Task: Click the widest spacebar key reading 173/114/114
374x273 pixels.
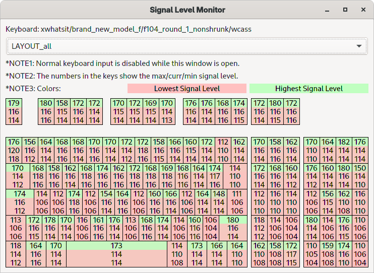Action: point(116,254)
